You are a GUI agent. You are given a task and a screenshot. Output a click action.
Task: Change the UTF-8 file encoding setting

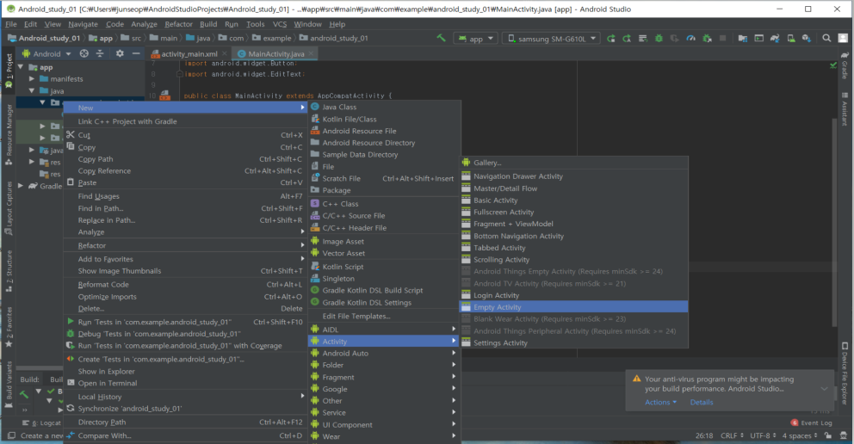(763, 436)
